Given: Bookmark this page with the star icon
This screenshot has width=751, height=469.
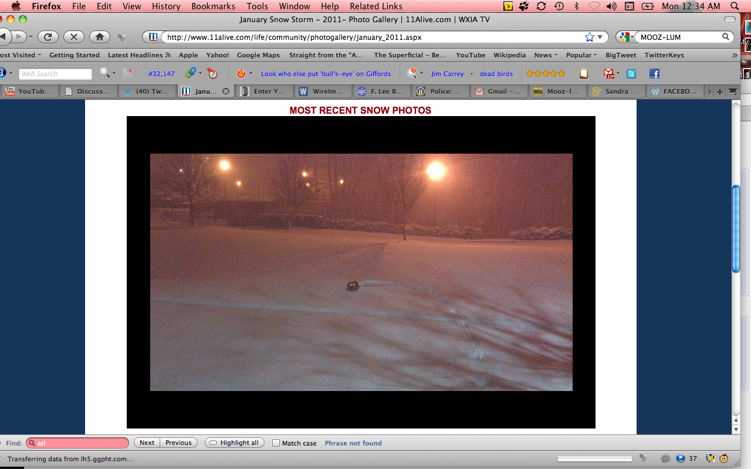Looking at the screenshot, I should point(589,37).
